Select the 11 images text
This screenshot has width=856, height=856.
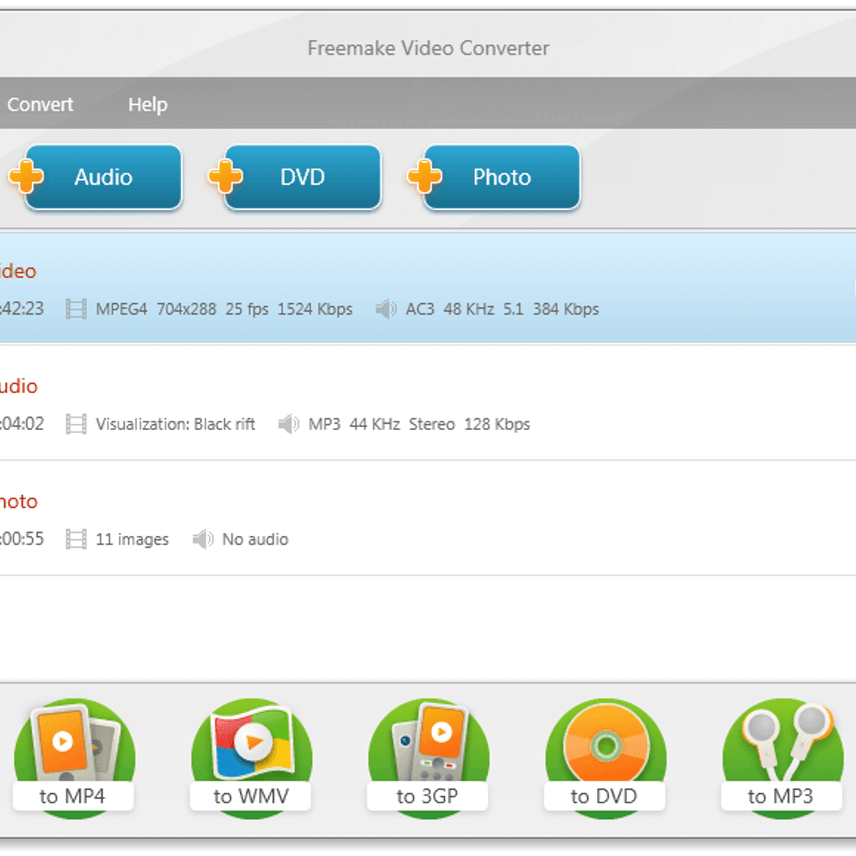tap(132, 539)
